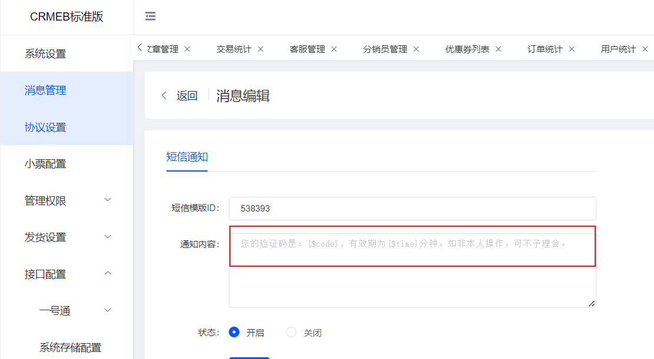Switch to the 用户统计 tab
654x359 pixels.
618,49
